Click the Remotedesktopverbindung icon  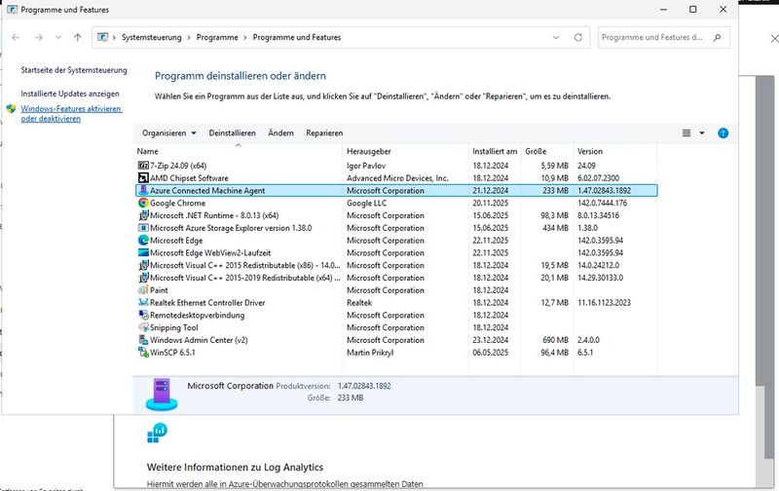click(x=143, y=315)
